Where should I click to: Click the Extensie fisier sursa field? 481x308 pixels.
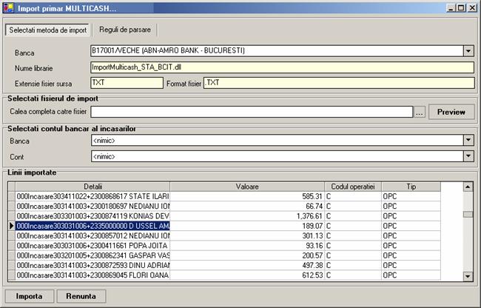pos(126,82)
